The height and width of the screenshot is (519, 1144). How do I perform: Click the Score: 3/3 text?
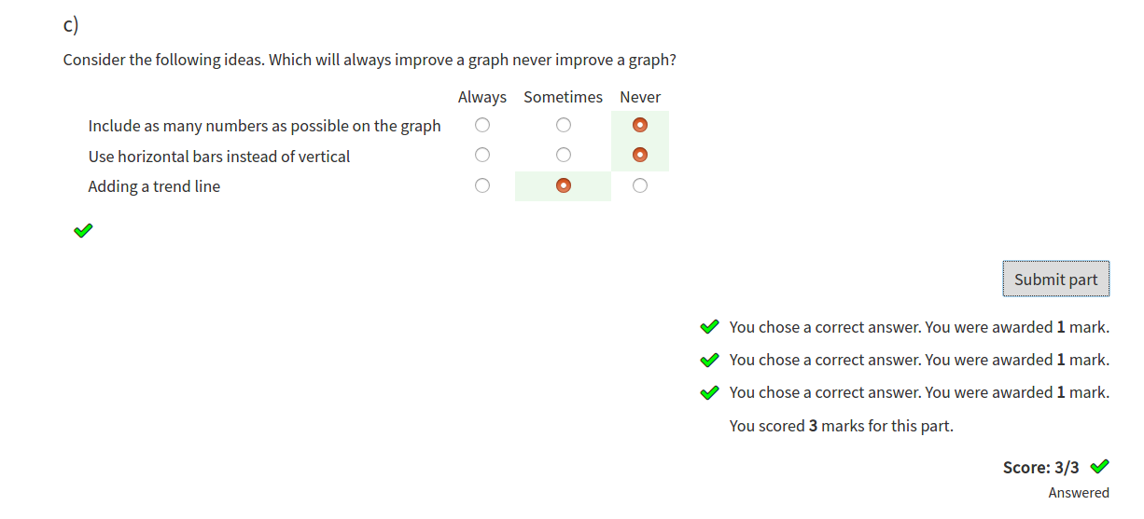tap(1040, 467)
